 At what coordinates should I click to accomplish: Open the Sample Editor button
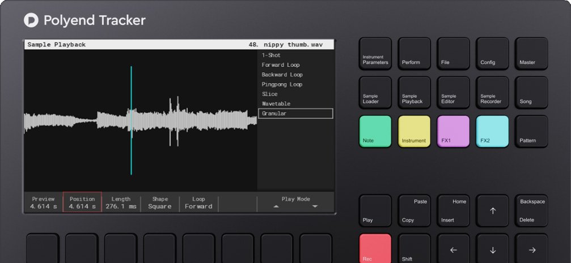(454, 92)
